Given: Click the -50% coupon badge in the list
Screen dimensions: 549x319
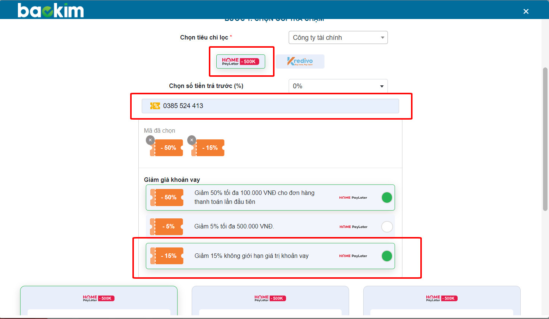Looking at the screenshot, I should point(167,198).
